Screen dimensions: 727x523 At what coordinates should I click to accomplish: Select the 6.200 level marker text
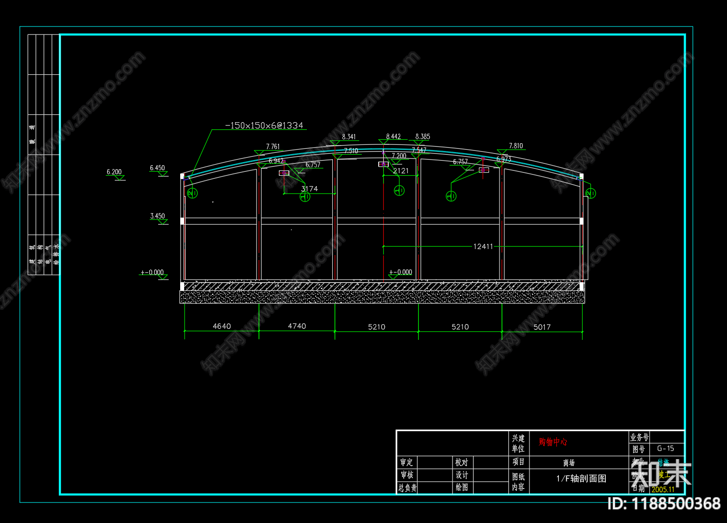click(114, 172)
